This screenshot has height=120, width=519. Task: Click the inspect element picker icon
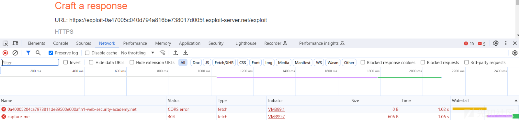[x=5, y=43]
